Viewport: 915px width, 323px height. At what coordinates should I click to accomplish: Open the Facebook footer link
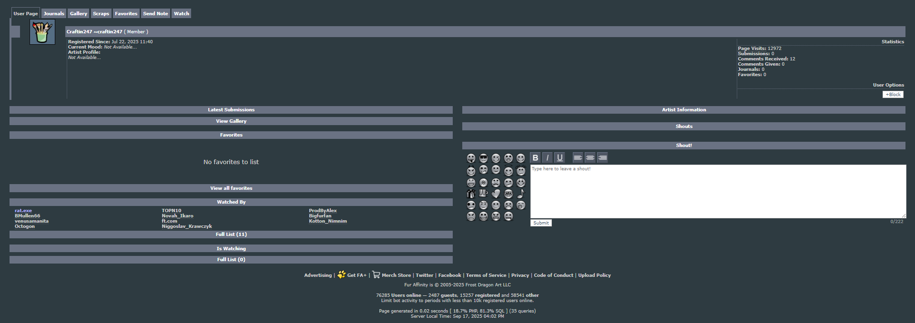449,275
